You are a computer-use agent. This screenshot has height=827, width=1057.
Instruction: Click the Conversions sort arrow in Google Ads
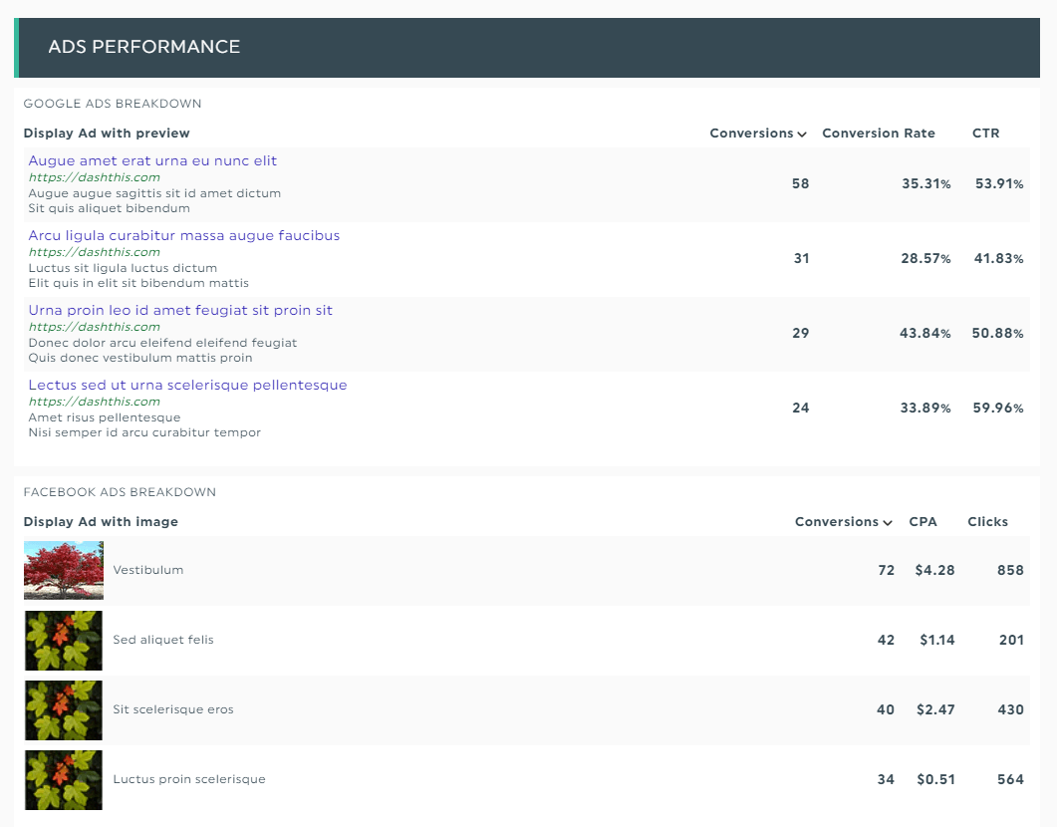coord(802,135)
